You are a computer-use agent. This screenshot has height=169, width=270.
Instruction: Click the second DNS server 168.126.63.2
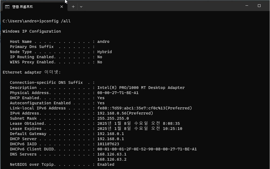click(x=112, y=159)
